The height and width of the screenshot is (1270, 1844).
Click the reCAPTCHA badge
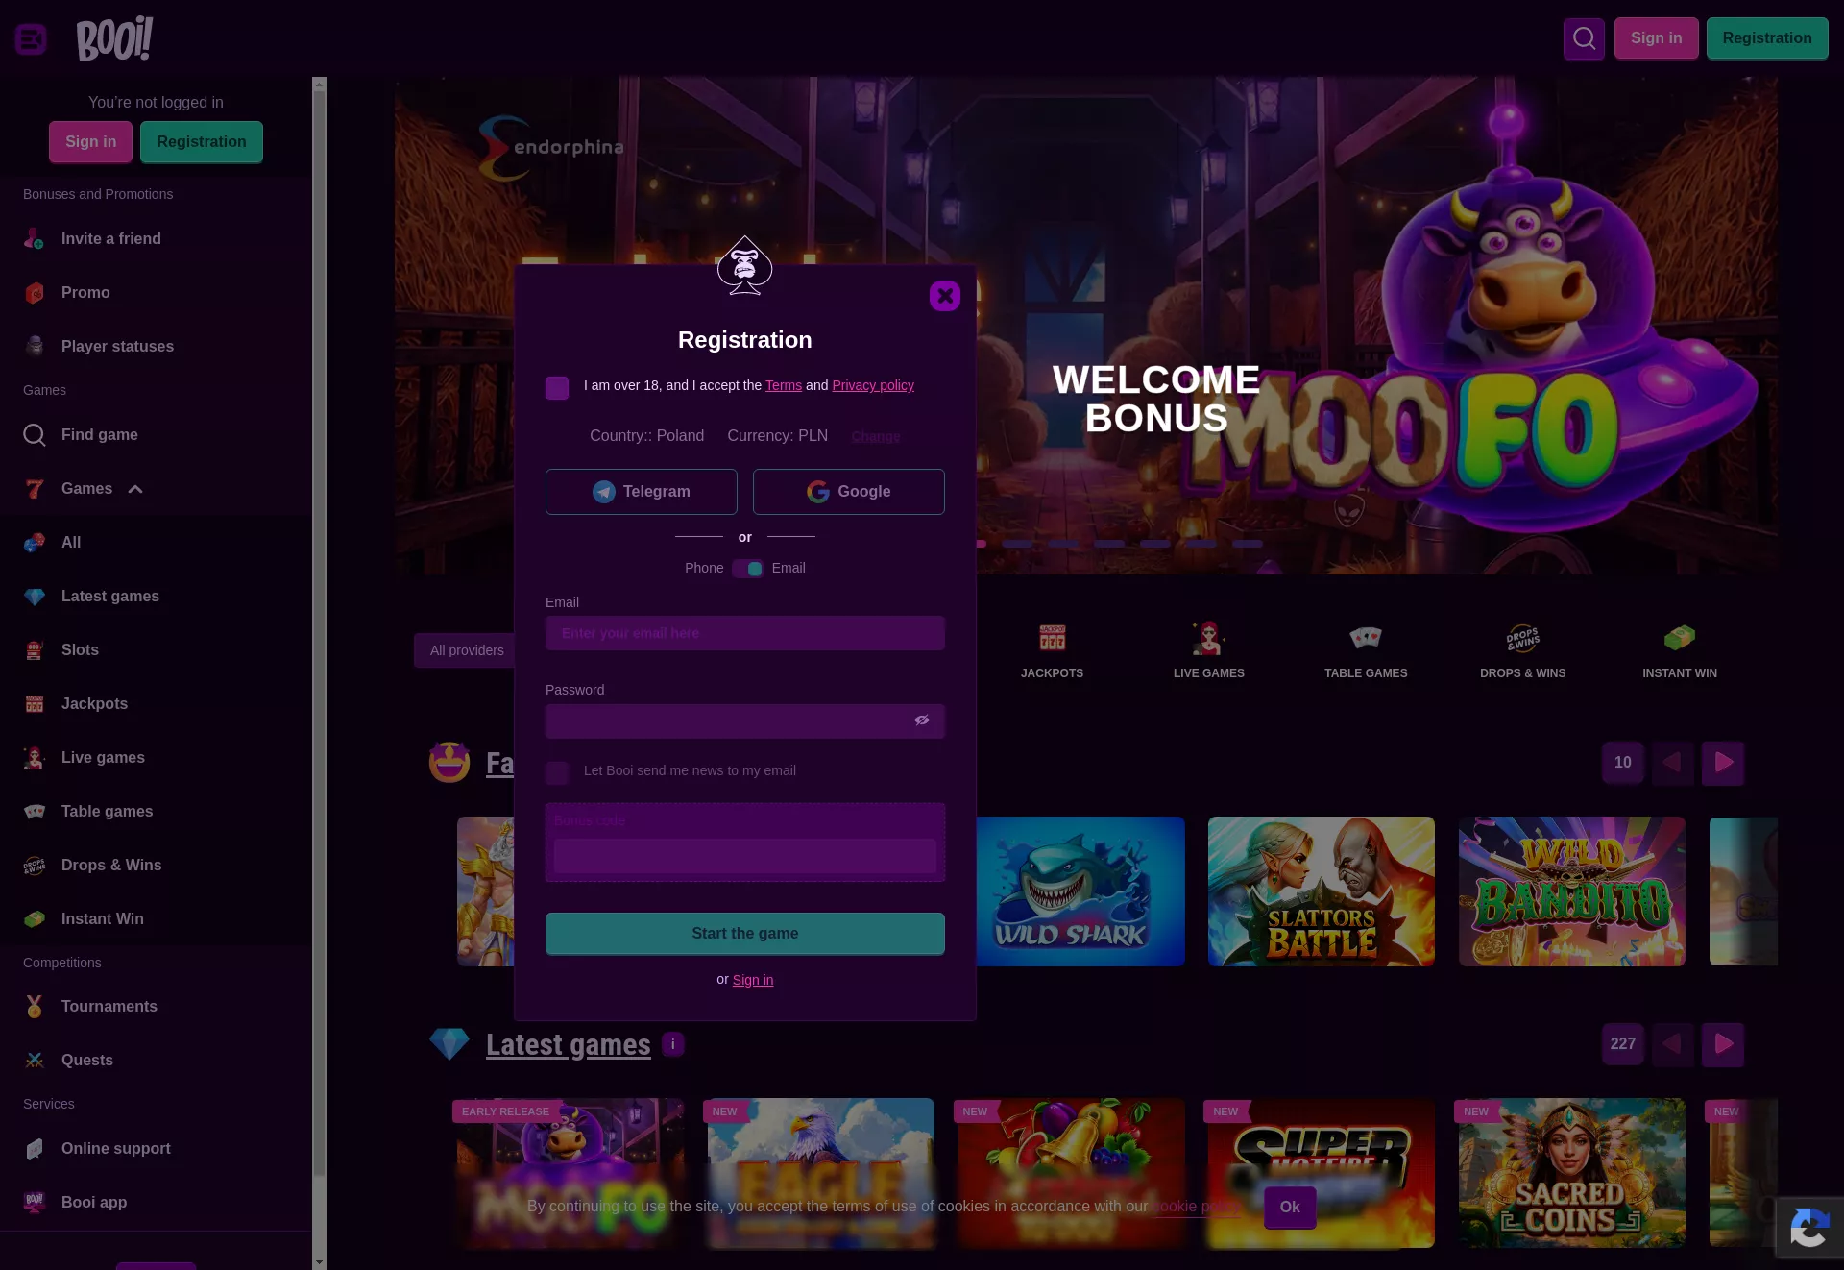pyautogui.click(x=1809, y=1228)
